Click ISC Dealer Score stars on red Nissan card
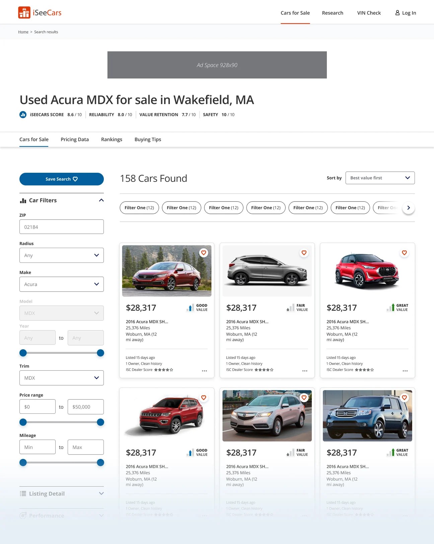434x544 pixels. (x=364, y=370)
